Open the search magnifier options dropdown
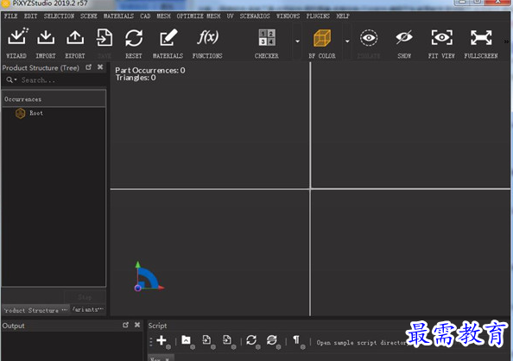Screen dimensions: 513x361 point(11,79)
